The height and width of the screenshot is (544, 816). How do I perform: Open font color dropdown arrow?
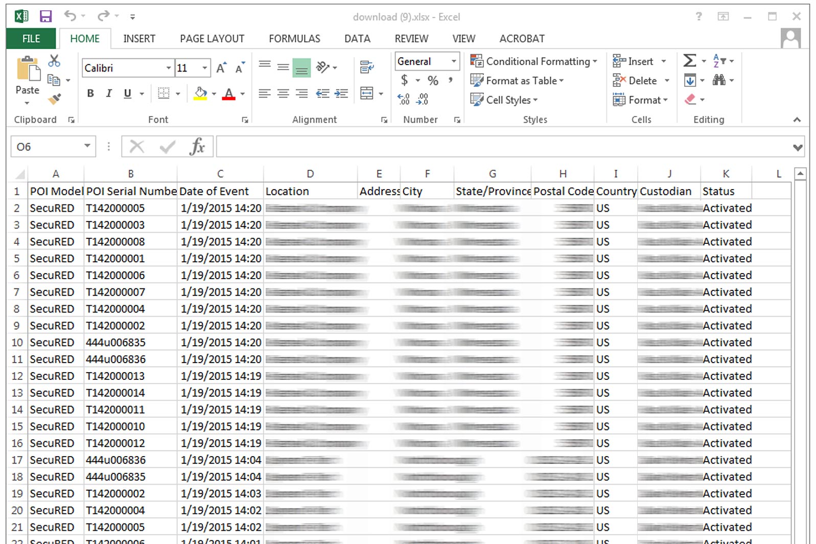[243, 94]
